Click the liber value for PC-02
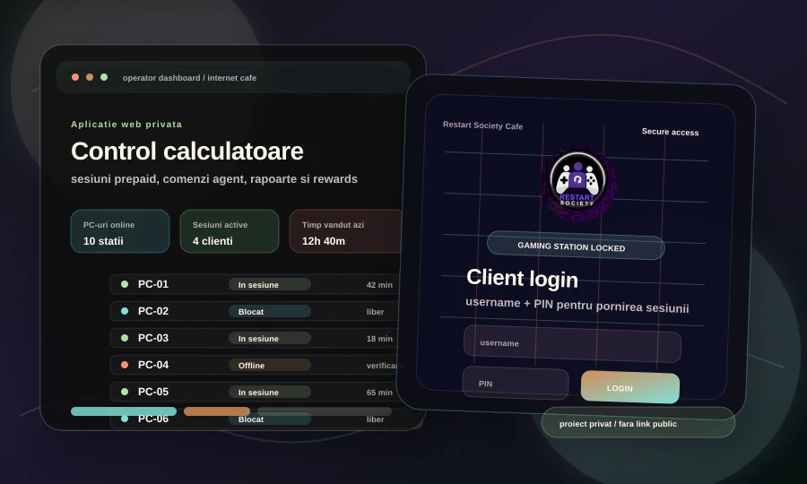This screenshot has height=484, width=807. (x=375, y=311)
